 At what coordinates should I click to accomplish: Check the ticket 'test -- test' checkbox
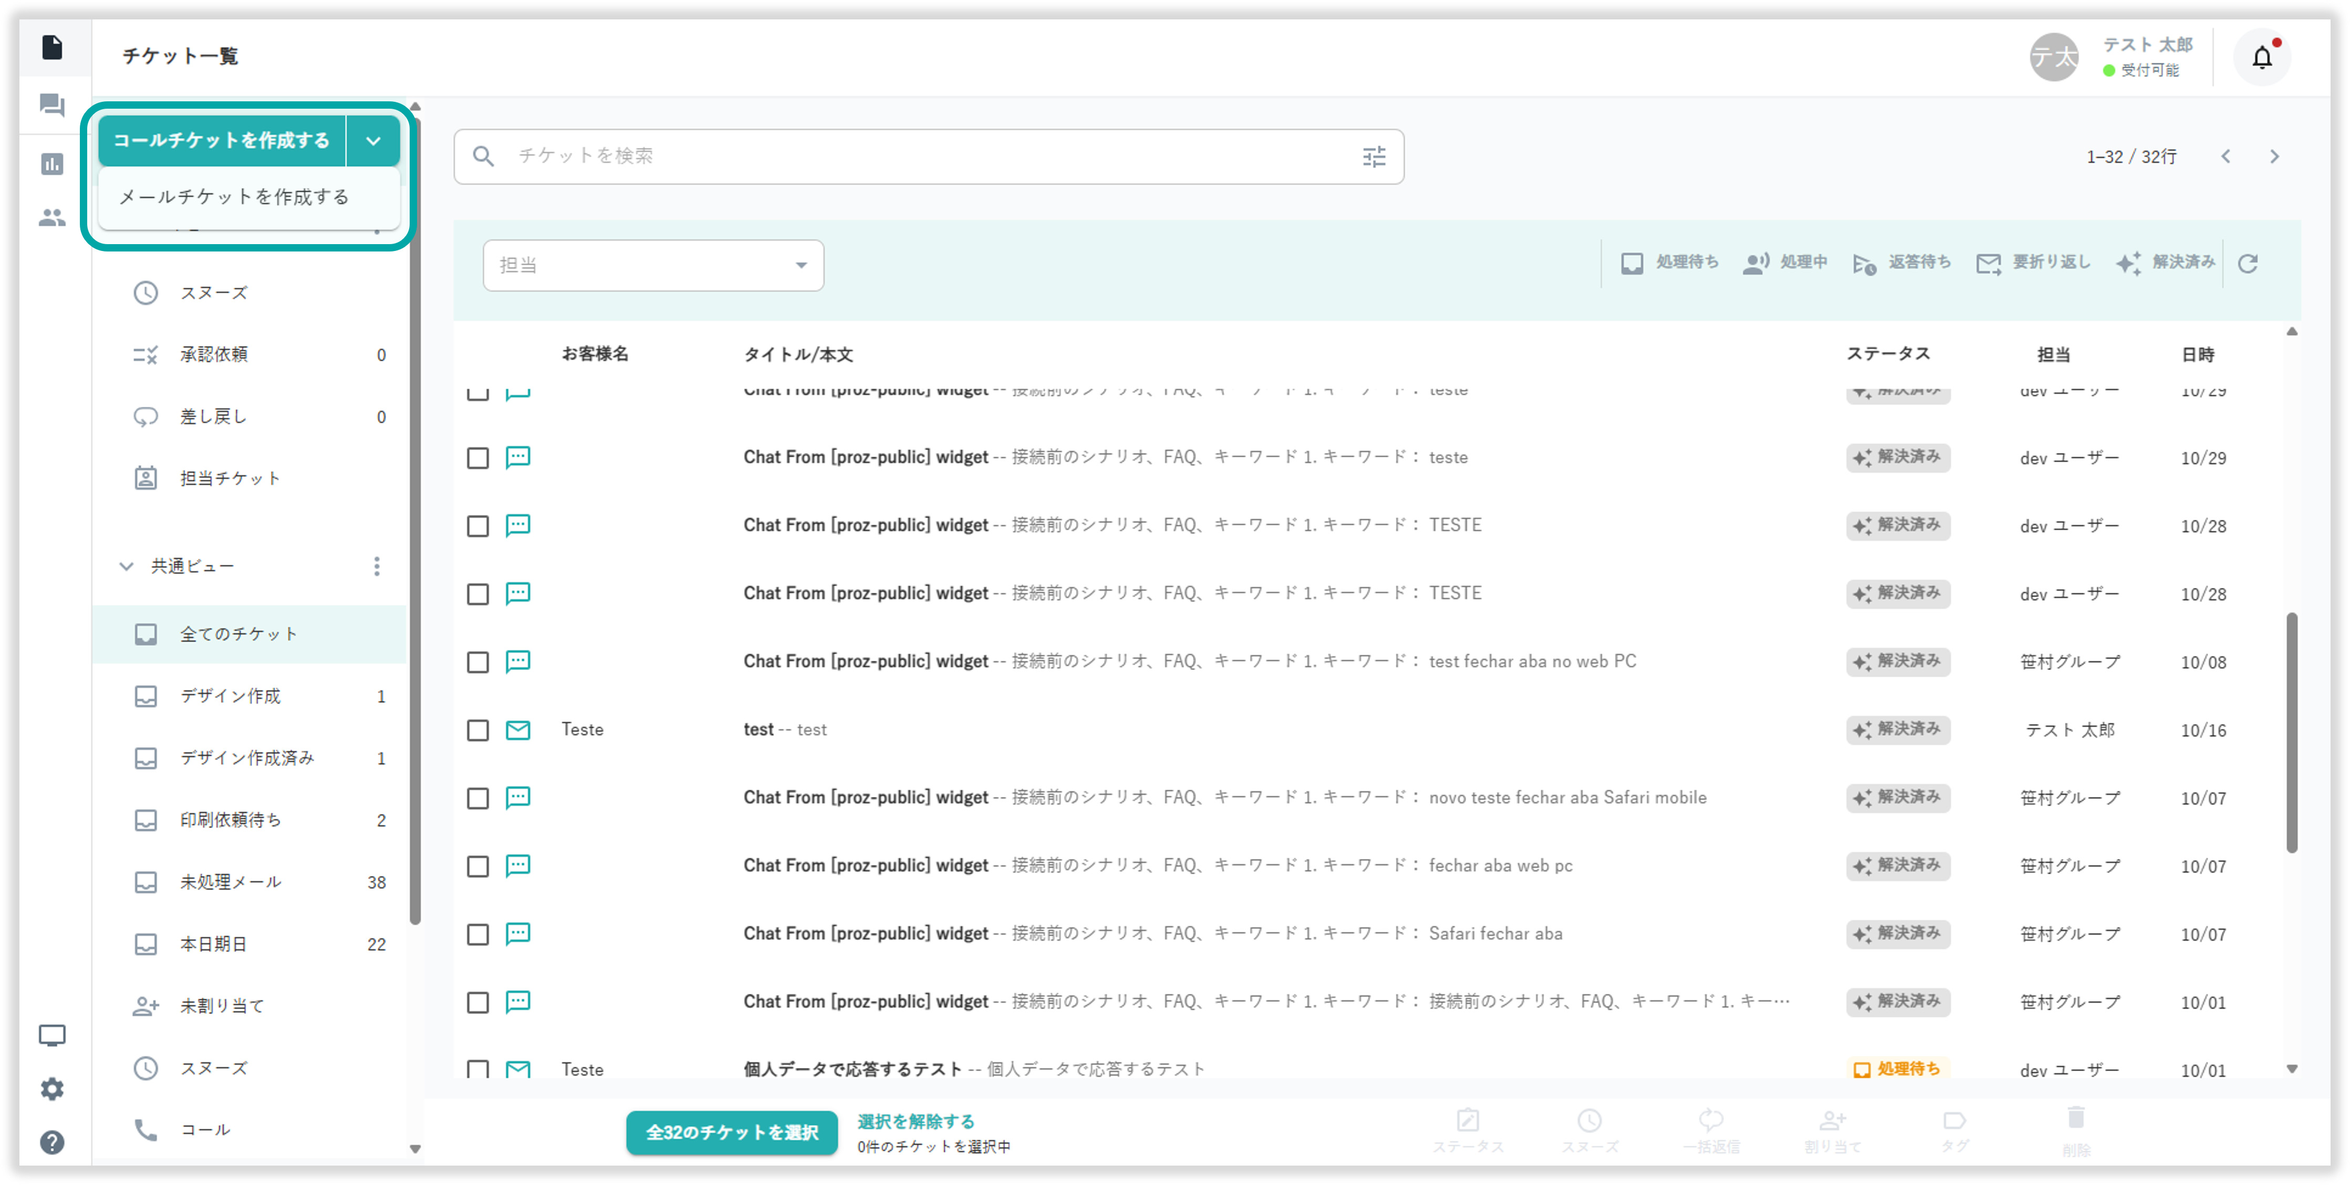point(478,730)
